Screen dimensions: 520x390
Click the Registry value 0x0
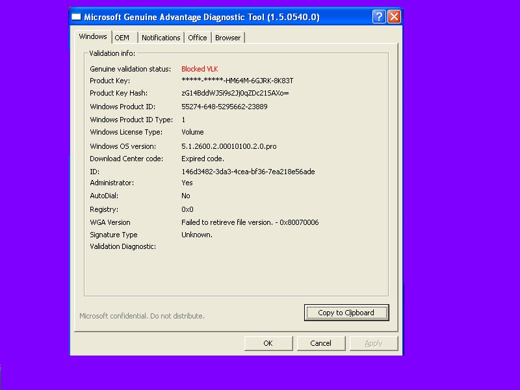click(x=187, y=209)
